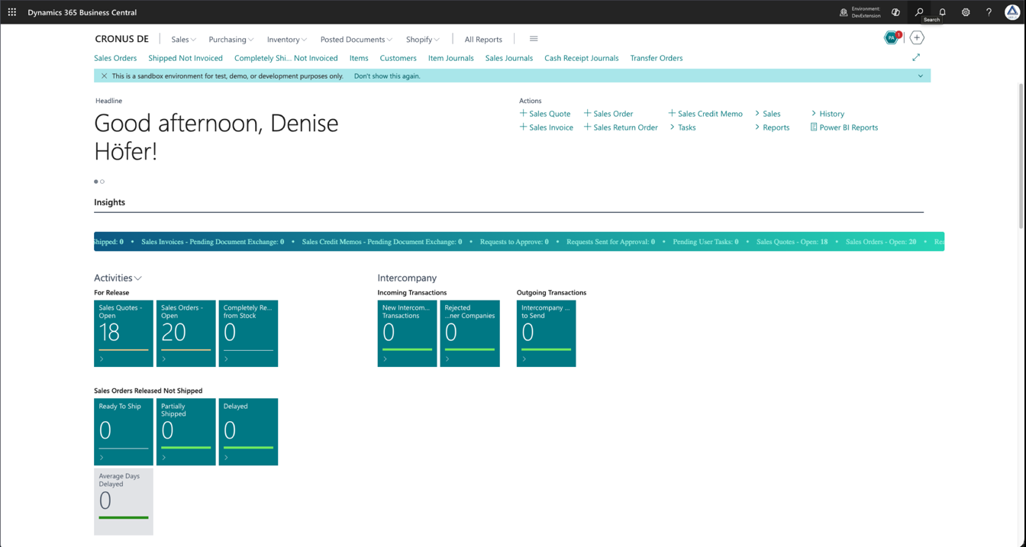Click the vertical page scrollbar

point(1021,156)
